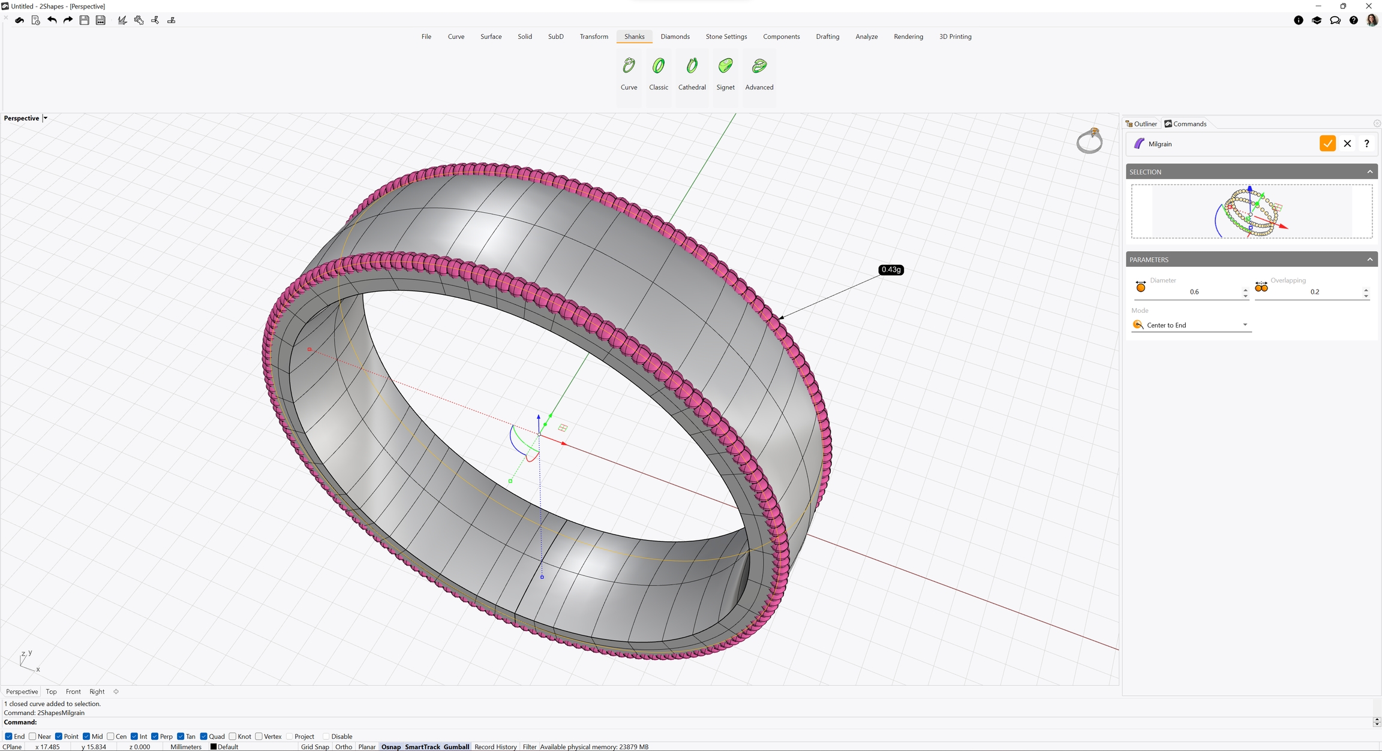Open the Milgrain help question mark

(x=1366, y=144)
